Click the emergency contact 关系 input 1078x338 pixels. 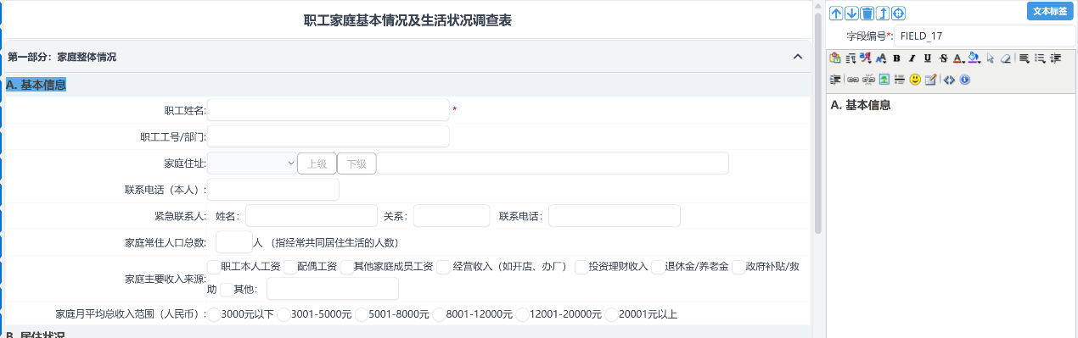coord(452,216)
